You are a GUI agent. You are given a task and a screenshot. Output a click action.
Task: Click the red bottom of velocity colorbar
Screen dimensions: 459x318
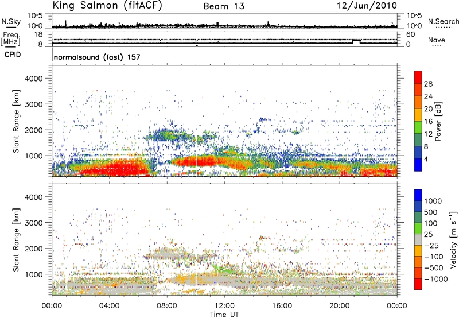tap(418, 284)
